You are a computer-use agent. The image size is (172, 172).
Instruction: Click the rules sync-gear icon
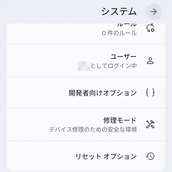[150, 28]
